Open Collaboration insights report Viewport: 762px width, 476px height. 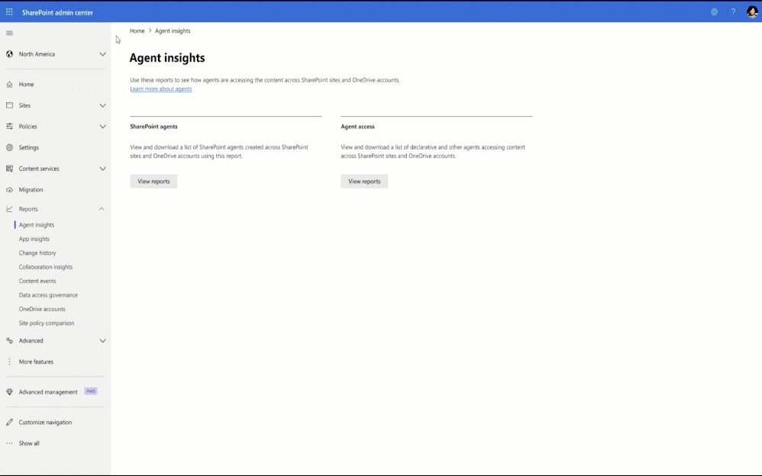pos(46,267)
